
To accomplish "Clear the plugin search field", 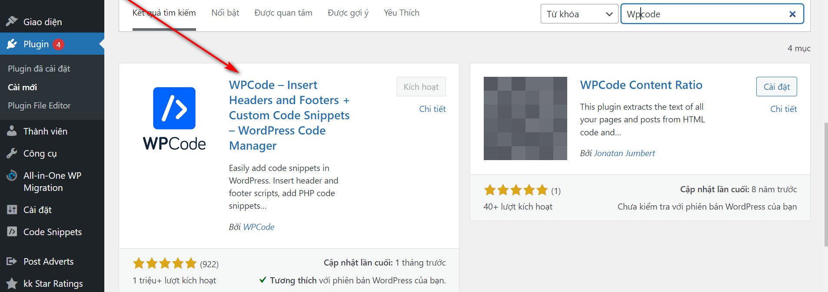I will tap(792, 14).
